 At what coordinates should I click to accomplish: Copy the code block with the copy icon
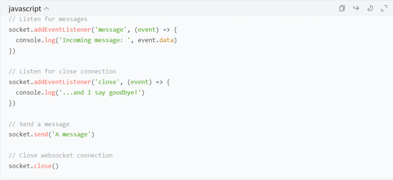[342, 8]
